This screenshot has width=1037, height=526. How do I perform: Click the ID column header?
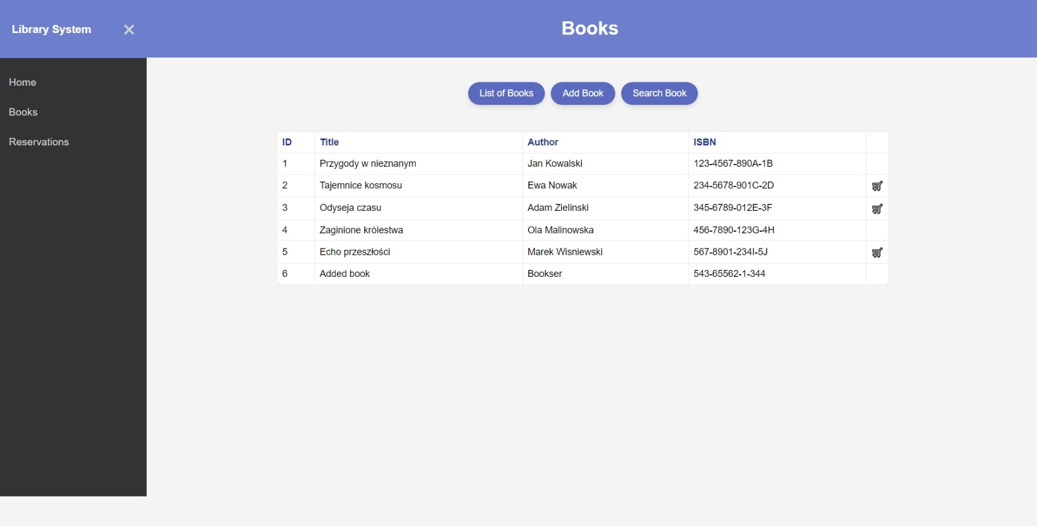click(x=287, y=142)
